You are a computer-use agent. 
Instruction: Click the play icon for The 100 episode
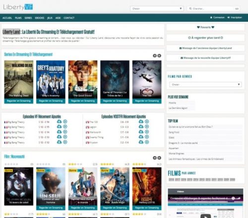pyautogui.click(x=147, y=121)
